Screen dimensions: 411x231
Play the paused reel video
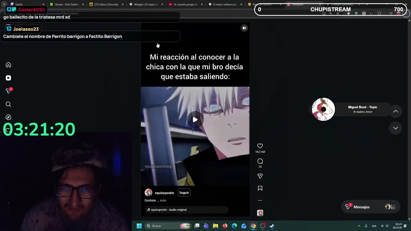pos(195,120)
